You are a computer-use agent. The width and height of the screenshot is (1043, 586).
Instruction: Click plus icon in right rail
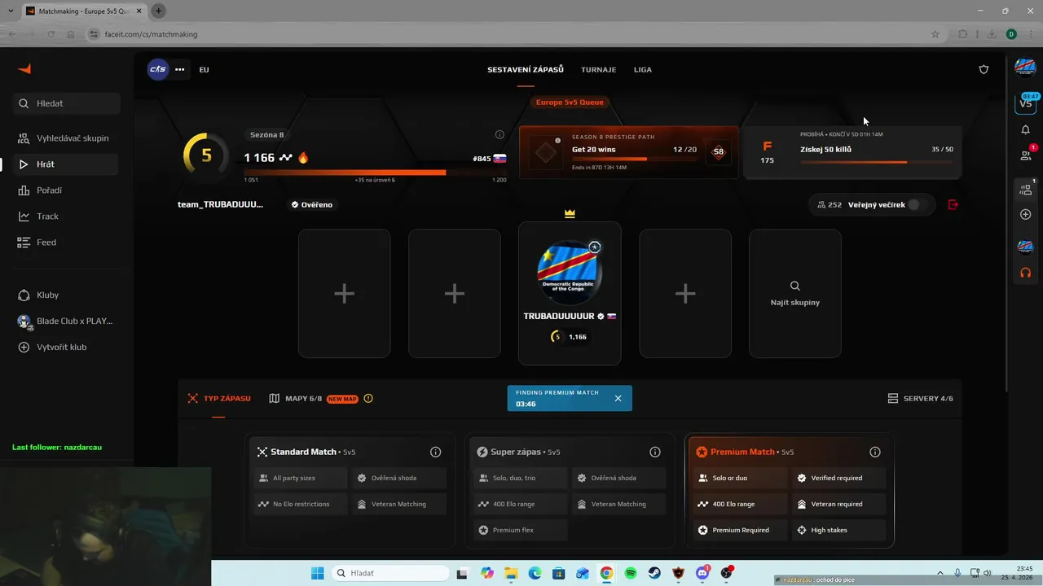pyautogui.click(x=1025, y=214)
